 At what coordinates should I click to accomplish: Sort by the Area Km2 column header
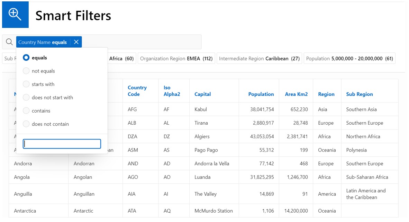pyautogui.click(x=296, y=94)
